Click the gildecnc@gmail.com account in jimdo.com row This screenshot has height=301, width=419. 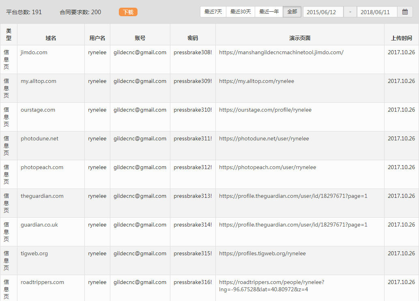click(140, 52)
